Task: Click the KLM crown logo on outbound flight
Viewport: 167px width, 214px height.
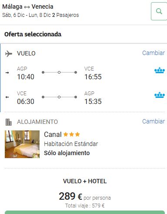Action: (x=160, y=70)
